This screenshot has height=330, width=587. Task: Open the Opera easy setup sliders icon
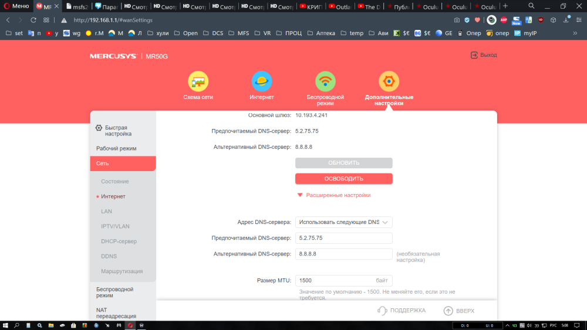(x=579, y=20)
